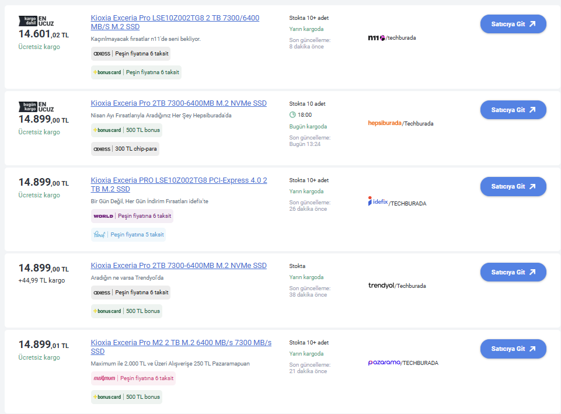The height and width of the screenshot is (414, 561).
Task: Click Son güncelleme: 38 dakika önce text
Action: [x=310, y=291]
